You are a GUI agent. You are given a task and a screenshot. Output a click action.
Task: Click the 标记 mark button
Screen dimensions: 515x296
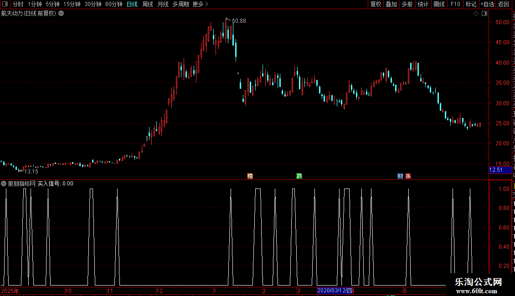click(x=471, y=4)
